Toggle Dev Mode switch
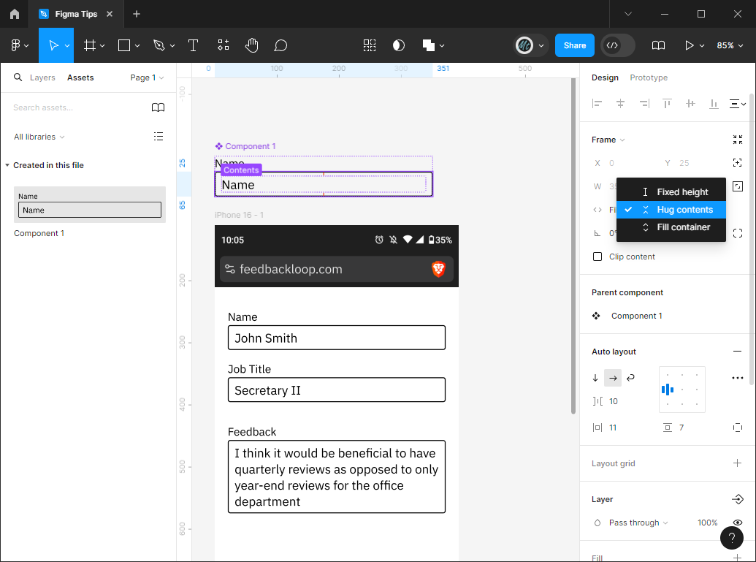This screenshot has height=562, width=756. (x=617, y=45)
